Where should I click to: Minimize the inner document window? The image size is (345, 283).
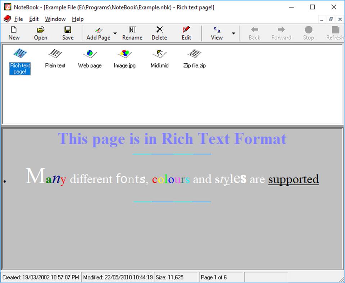[x=322, y=19]
